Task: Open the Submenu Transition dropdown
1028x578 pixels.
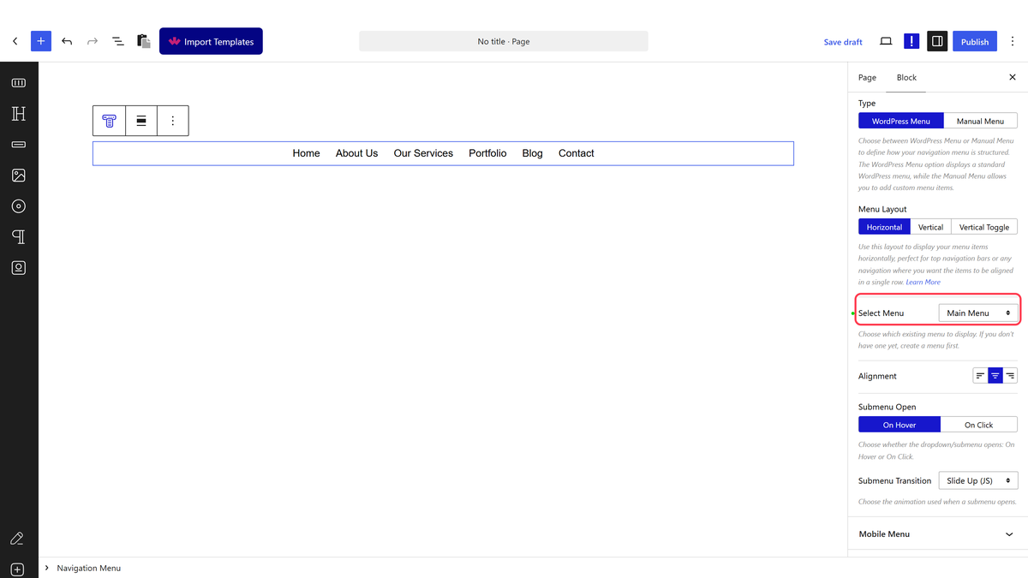Action: point(977,481)
